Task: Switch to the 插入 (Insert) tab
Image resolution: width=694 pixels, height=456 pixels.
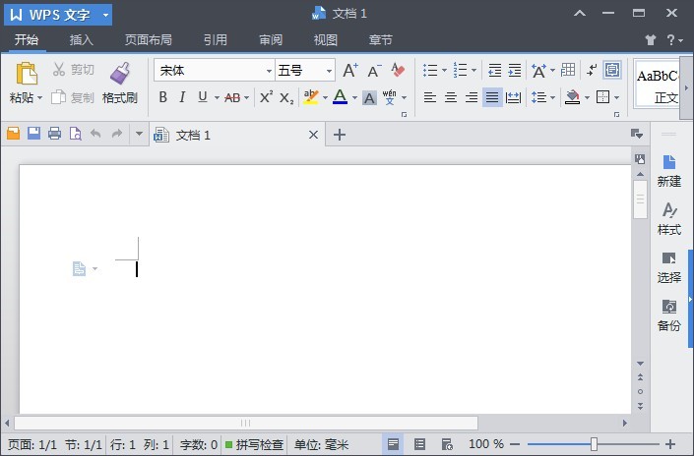Action: pyautogui.click(x=82, y=40)
